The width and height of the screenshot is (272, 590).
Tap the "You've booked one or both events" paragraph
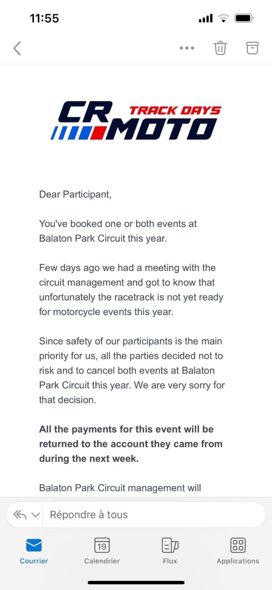point(118,231)
